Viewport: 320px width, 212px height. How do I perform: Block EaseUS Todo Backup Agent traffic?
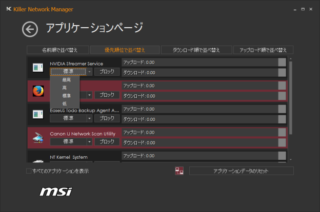tap(107, 118)
